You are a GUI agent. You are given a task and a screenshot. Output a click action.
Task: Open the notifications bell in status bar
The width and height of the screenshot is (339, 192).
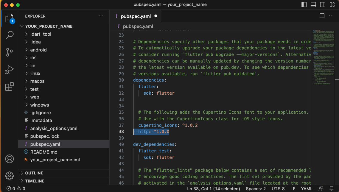pyautogui.click(x=331, y=188)
